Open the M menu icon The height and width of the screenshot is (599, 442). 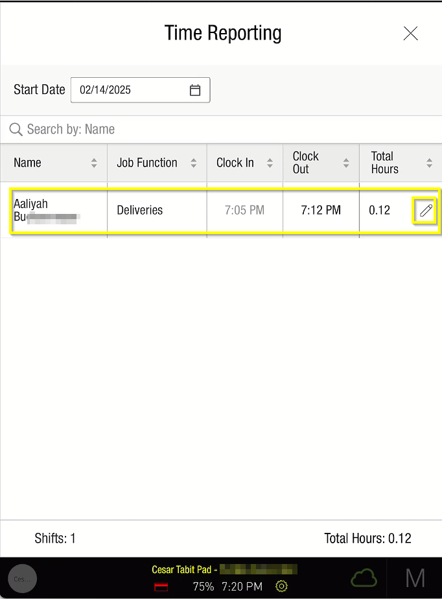click(x=415, y=578)
